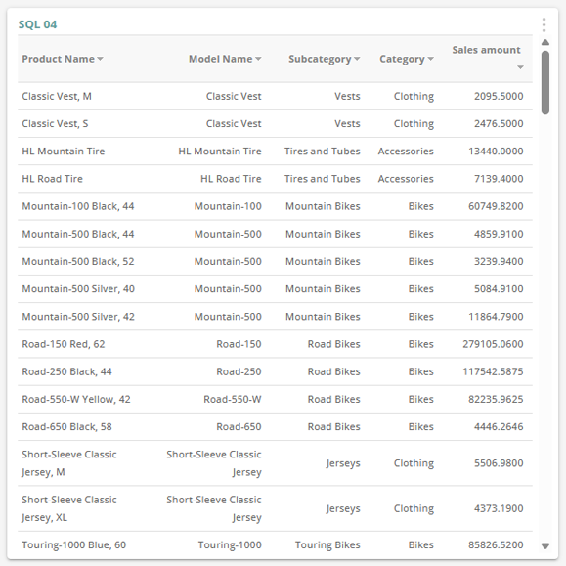566x566 pixels.
Task: Click 'Road Bikes' in Road-150 Red, 62 row
Action: [334, 344]
